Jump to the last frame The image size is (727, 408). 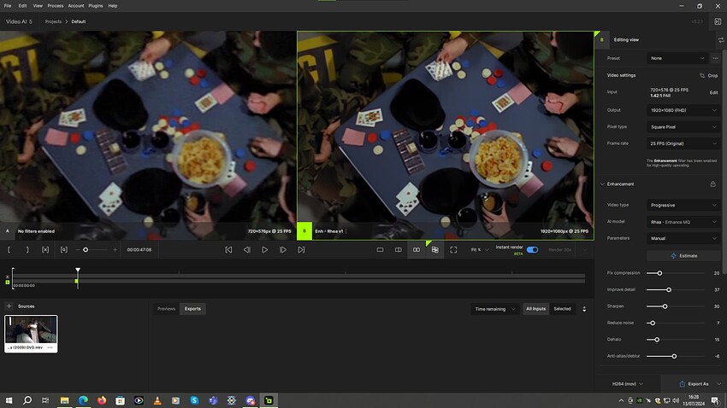(x=301, y=249)
